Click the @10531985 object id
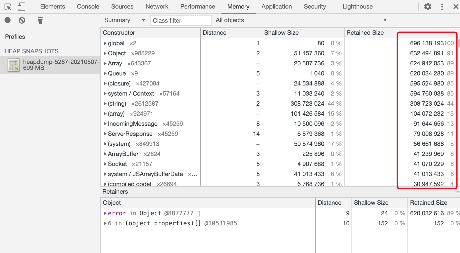 click(x=221, y=223)
